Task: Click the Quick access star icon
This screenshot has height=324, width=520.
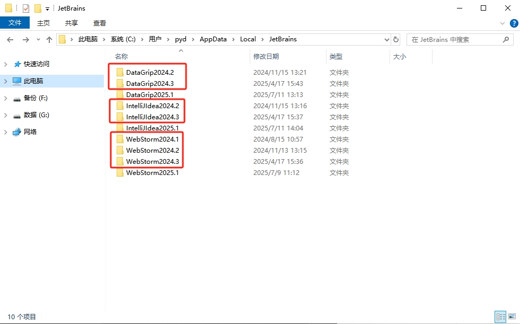Action: [17, 64]
